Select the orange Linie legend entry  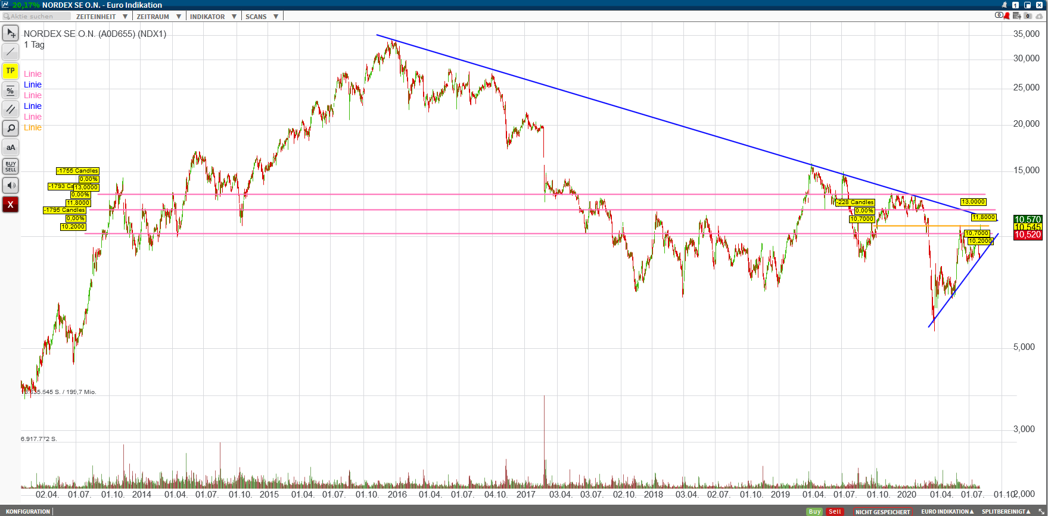[33, 127]
